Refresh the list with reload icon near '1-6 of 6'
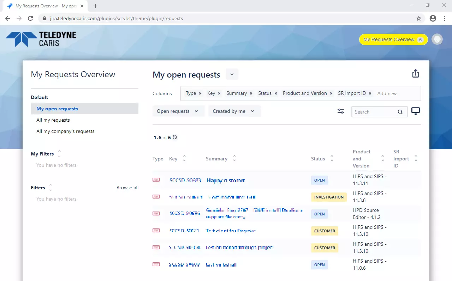452x281 pixels. 174,138
